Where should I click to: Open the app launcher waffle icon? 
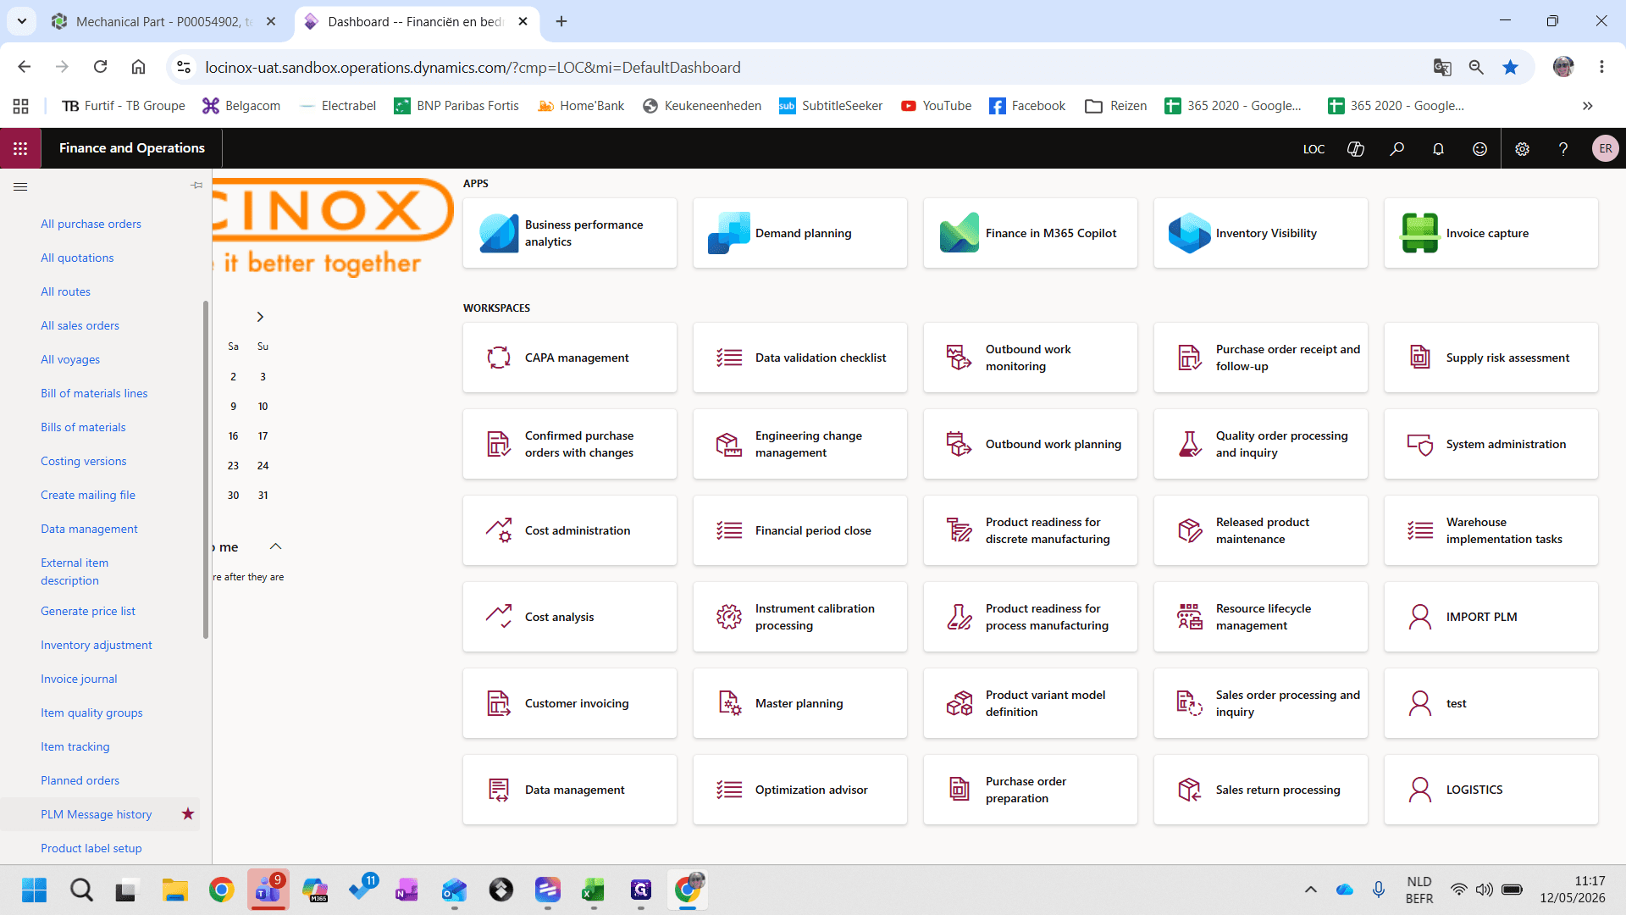(x=20, y=148)
